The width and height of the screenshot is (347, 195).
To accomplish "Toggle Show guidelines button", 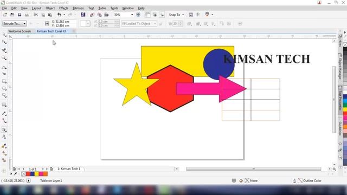I will pos(162,15).
